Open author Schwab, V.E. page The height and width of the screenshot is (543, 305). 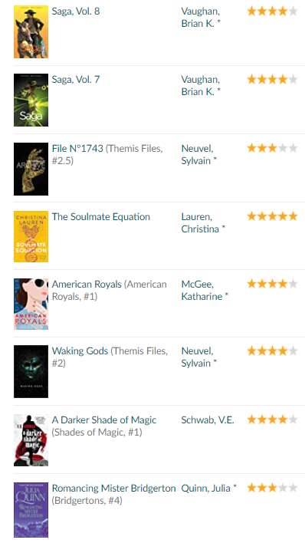tap(208, 420)
